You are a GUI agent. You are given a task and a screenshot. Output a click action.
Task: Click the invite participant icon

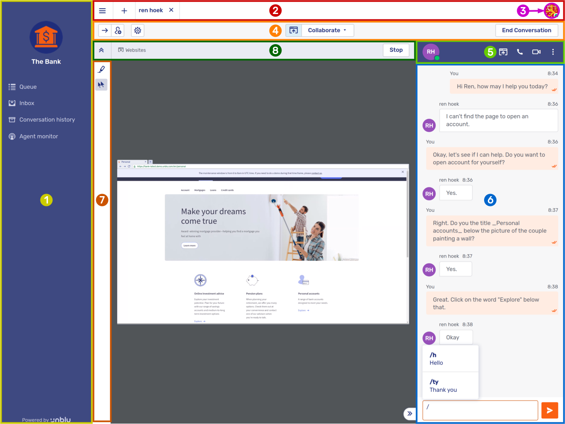pos(118,31)
